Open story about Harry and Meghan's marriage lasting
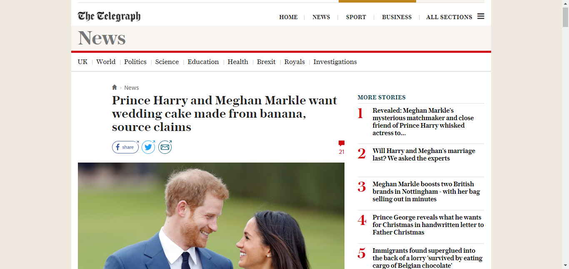 tap(424, 155)
